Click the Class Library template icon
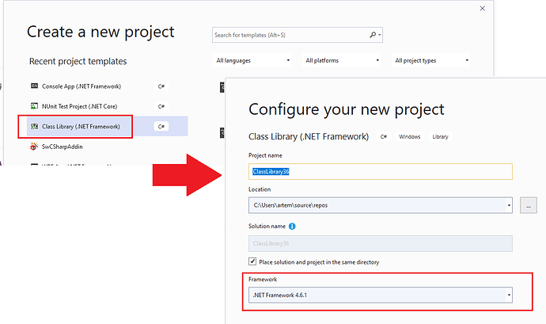The height and width of the screenshot is (324, 546). [34, 126]
